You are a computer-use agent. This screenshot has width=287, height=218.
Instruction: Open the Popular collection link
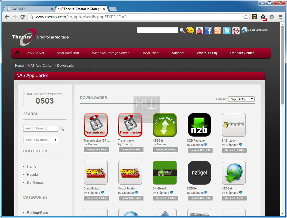[33, 175]
